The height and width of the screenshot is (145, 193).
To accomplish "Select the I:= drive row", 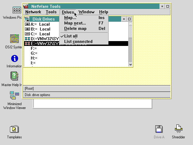I will click(x=76, y=63).
